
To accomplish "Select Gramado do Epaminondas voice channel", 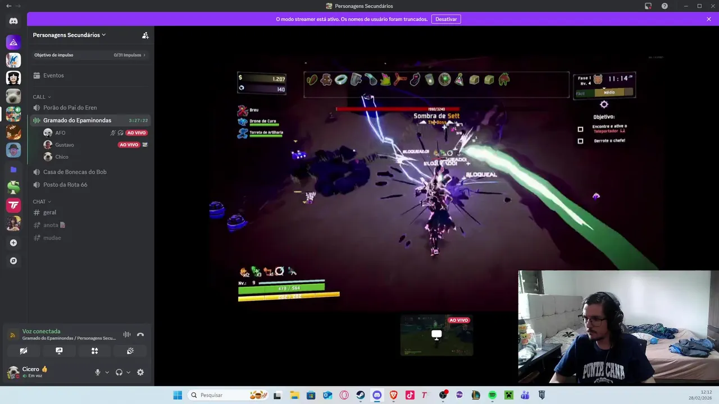I will tap(90, 120).
